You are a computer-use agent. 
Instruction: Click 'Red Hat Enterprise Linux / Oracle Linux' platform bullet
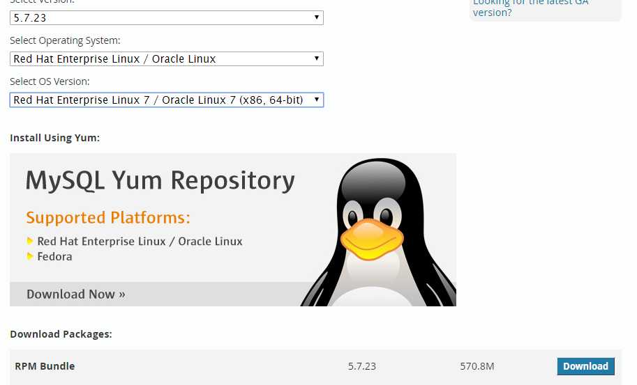point(140,242)
